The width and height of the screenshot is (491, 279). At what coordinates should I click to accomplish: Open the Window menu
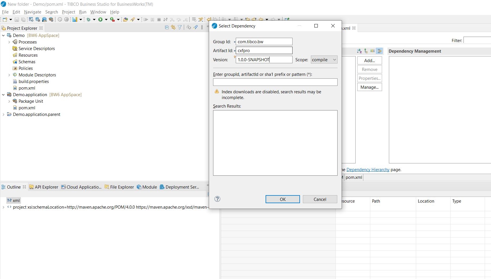[98, 12]
